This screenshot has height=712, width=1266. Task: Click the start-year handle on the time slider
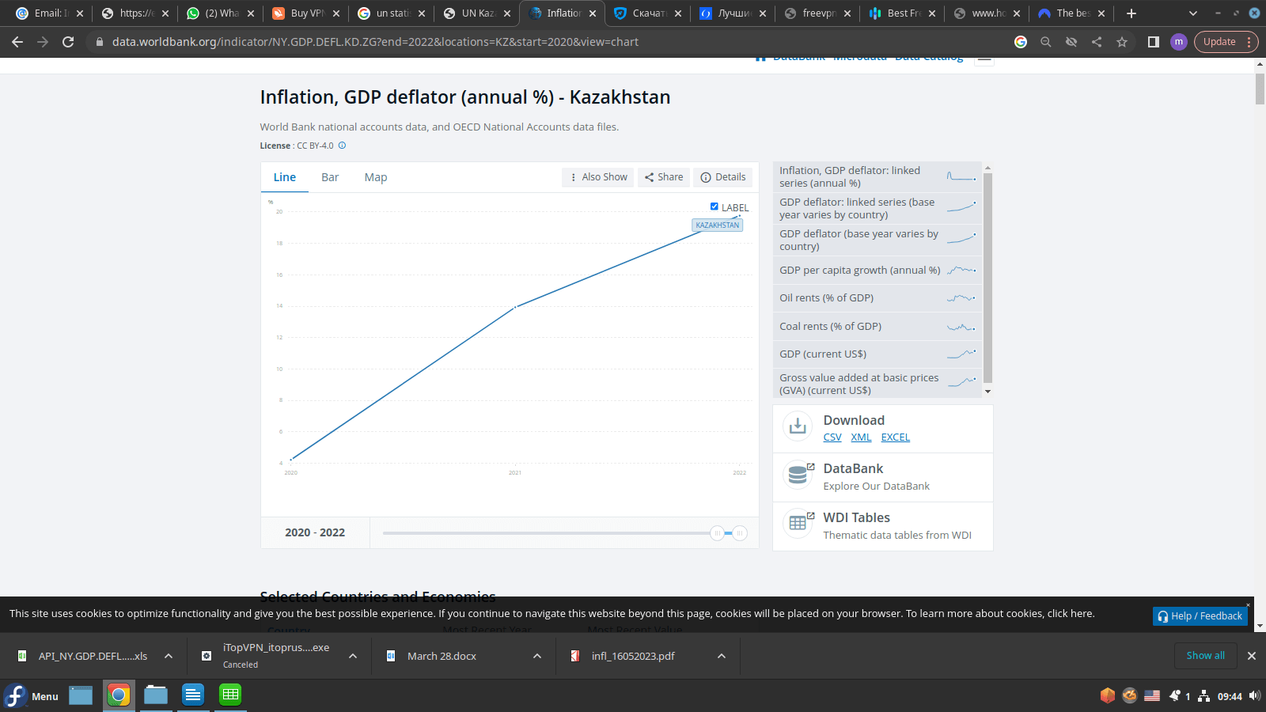coord(717,533)
